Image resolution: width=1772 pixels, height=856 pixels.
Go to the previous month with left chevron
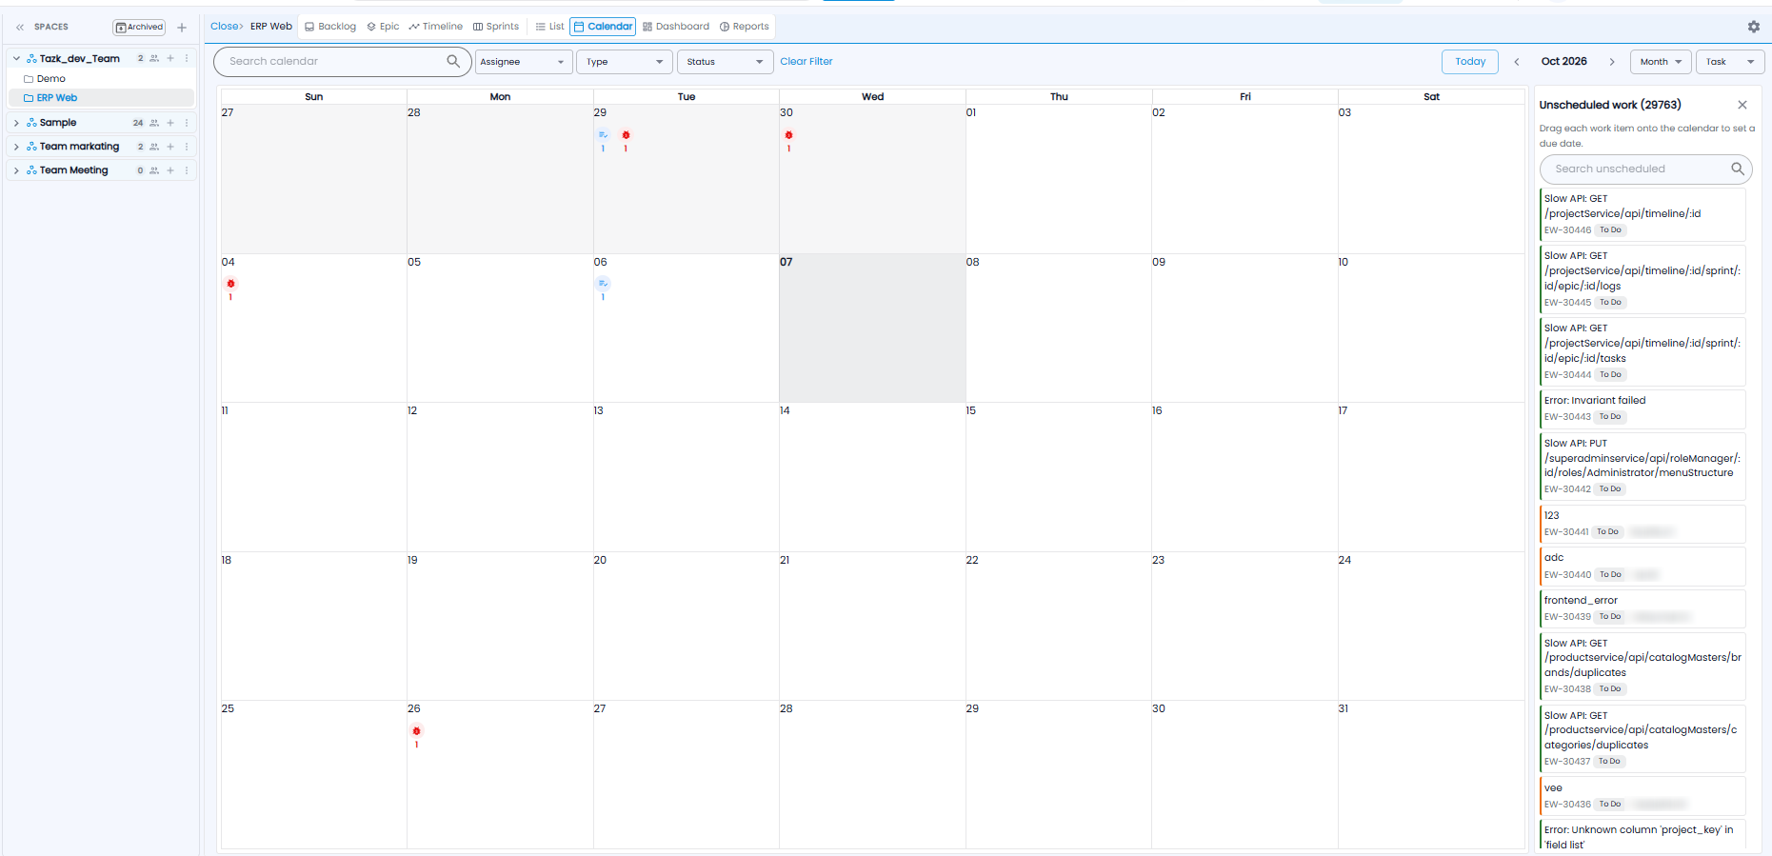click(x=1517, y=62)
